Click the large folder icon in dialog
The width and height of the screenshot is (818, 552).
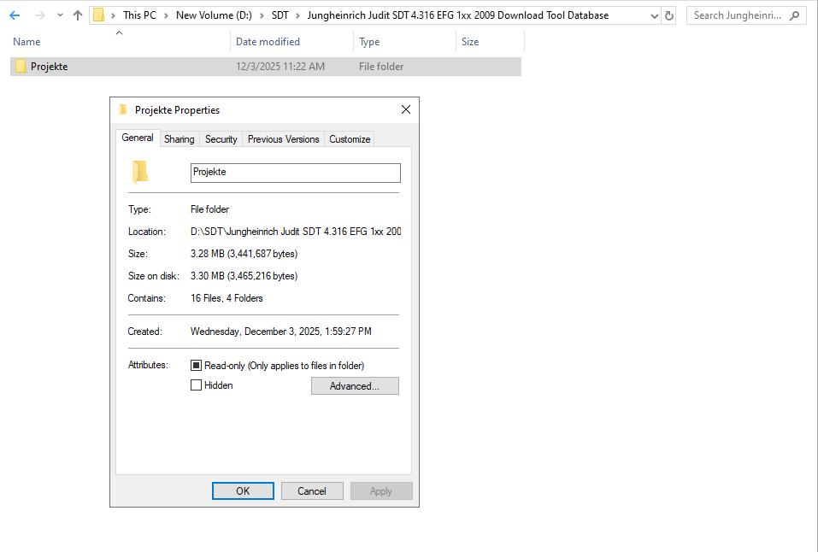point(140,172)
